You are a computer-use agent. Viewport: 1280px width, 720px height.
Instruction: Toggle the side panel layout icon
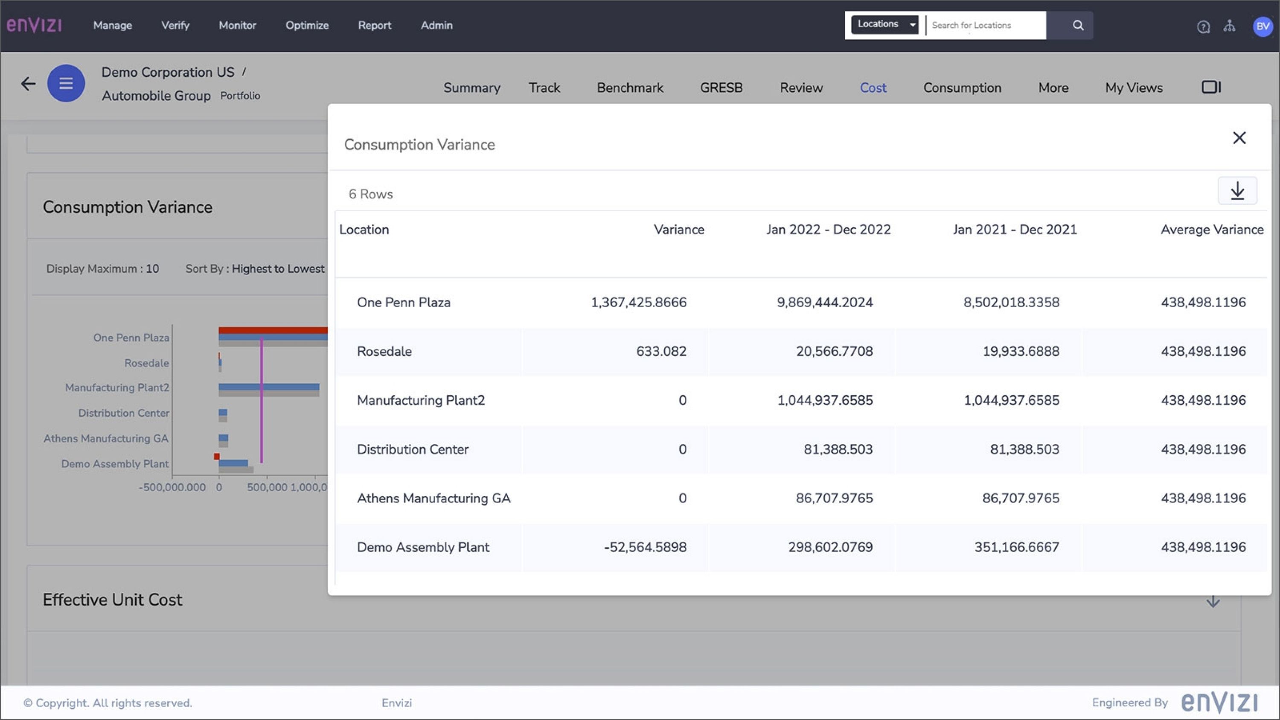tap(1211, 87)
